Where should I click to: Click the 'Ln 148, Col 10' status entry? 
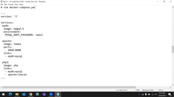tap(122, 90)
